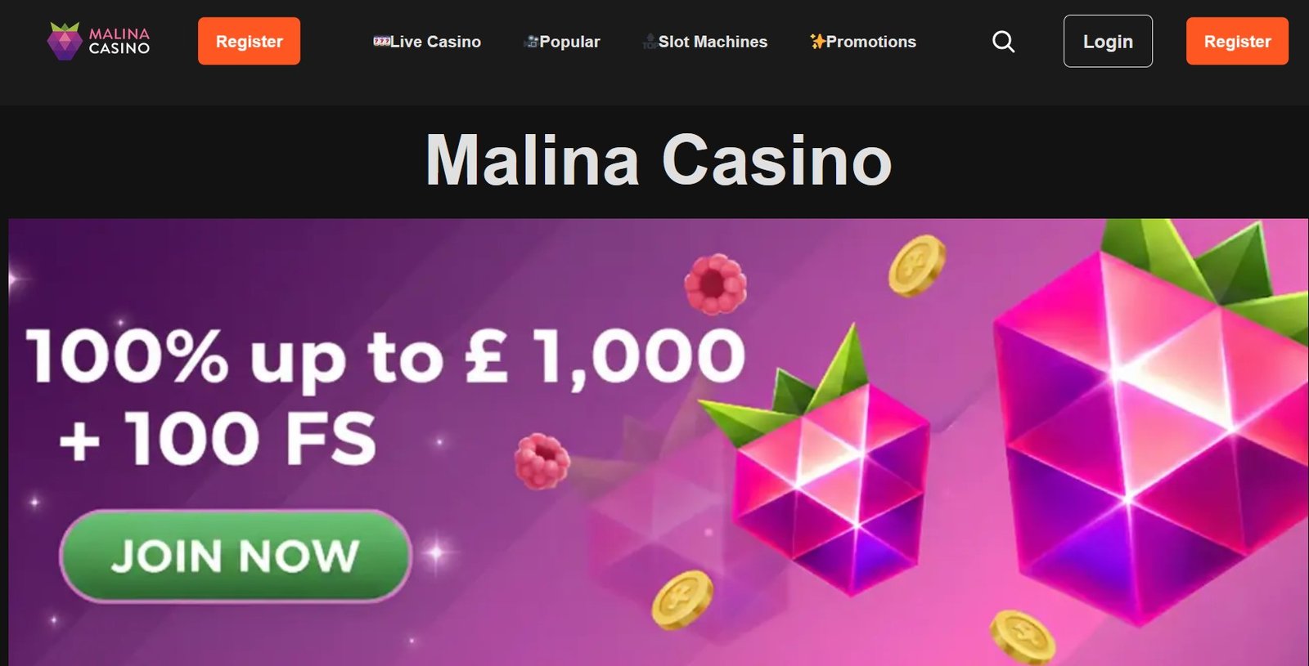The image size is (1309, 666).
Task: Click the sparkle icon beside Promotions
Action: coord(817,41)
